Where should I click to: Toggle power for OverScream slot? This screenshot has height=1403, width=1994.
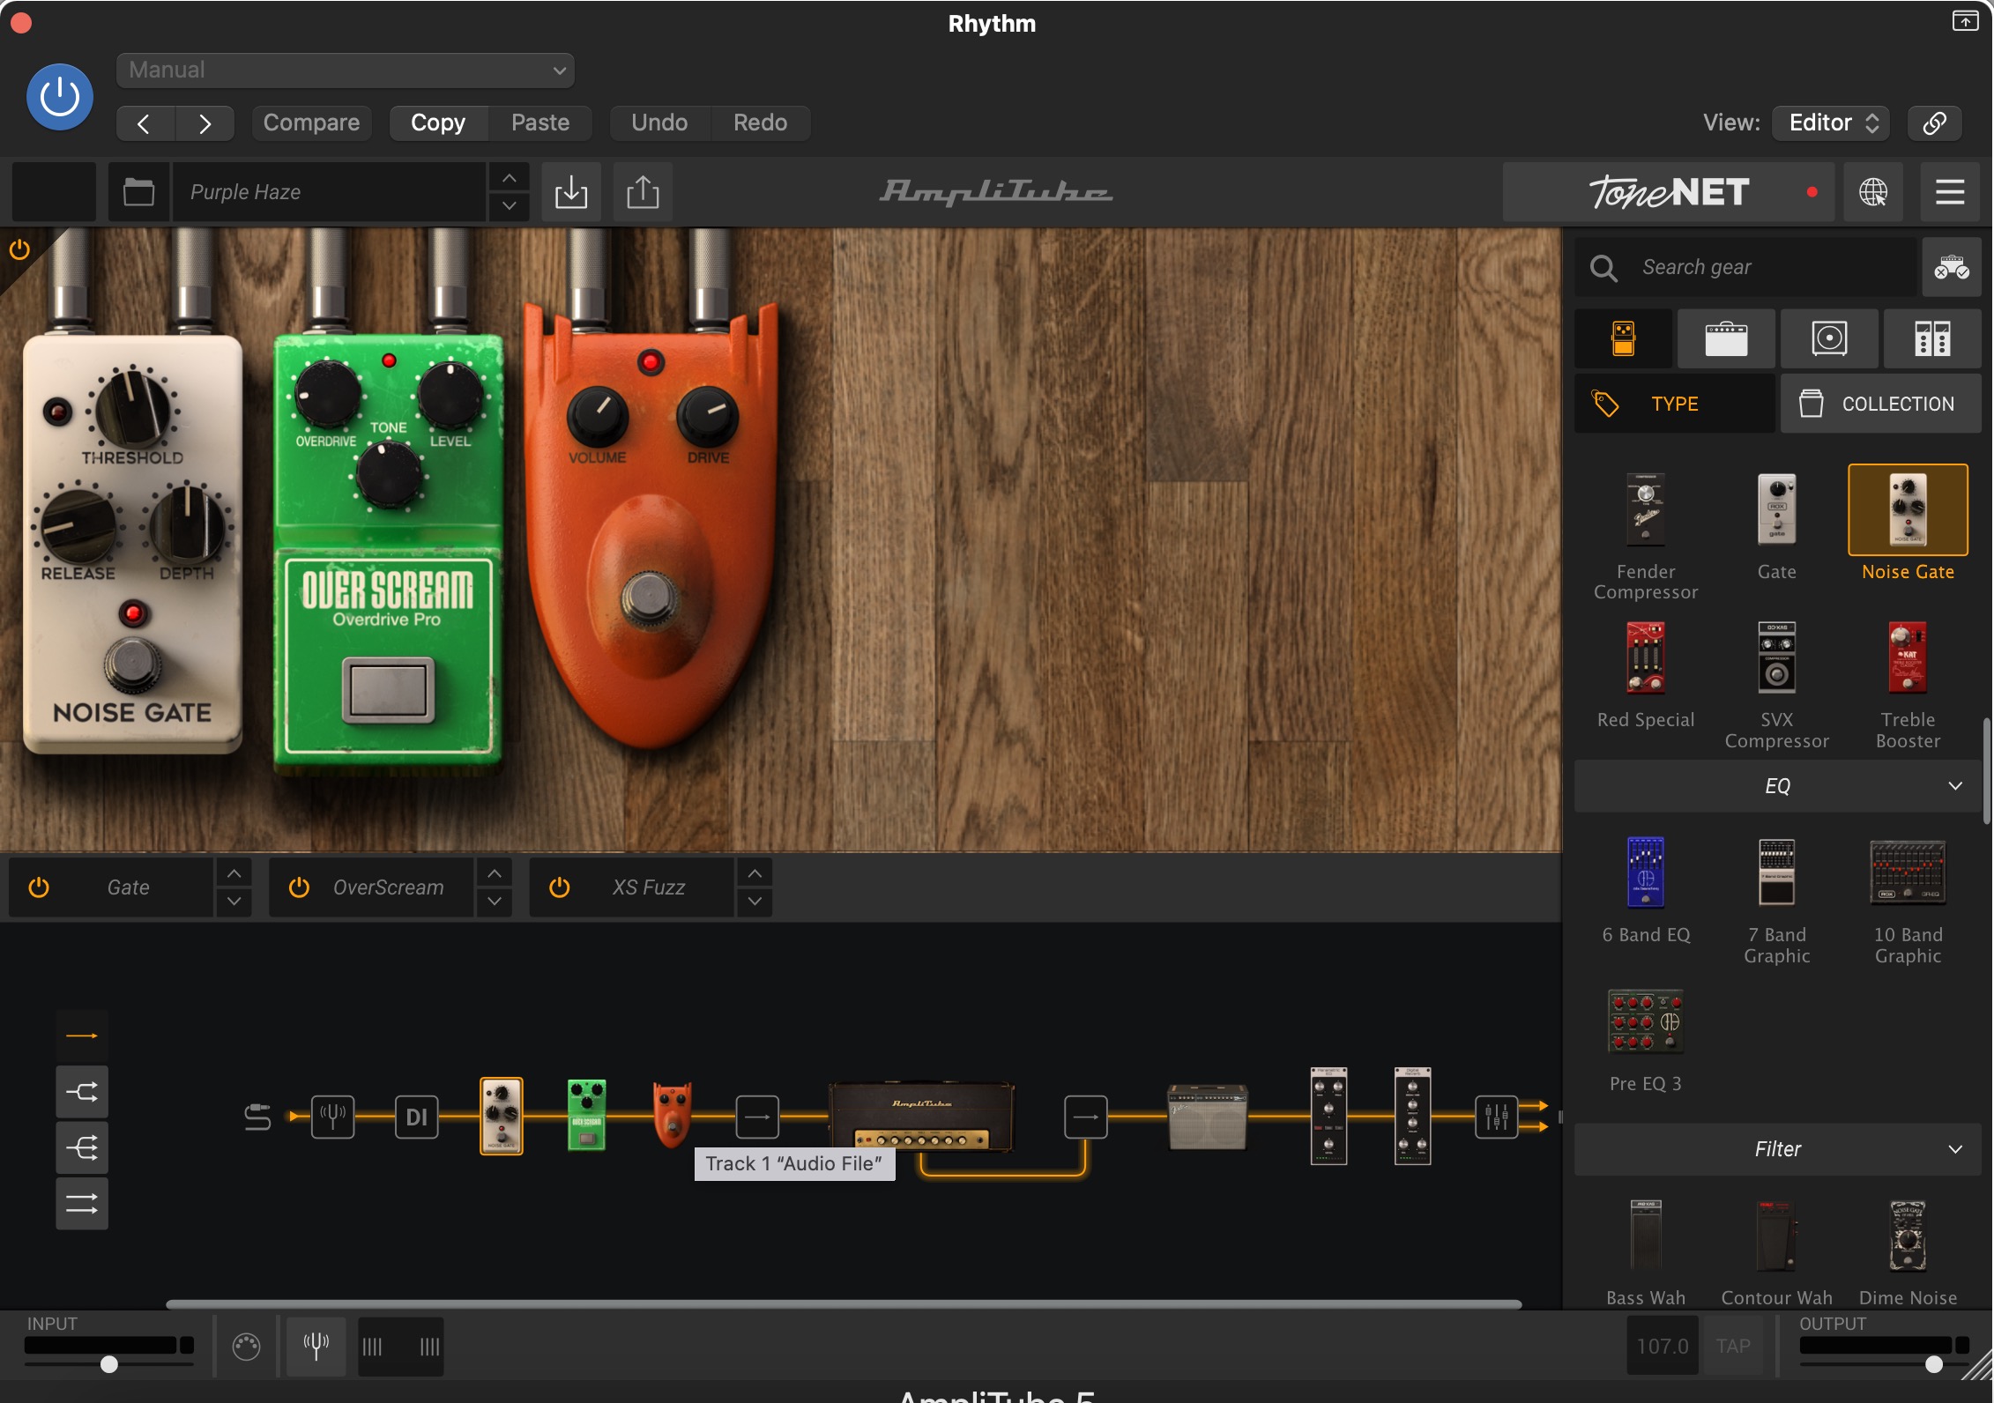[x=299, y=887]
